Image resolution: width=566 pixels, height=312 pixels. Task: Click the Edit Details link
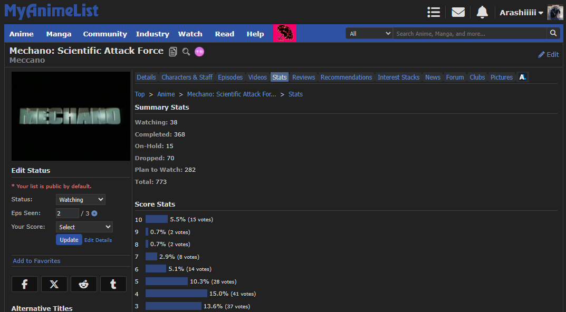pyautogui.click(x=98, y=240)
